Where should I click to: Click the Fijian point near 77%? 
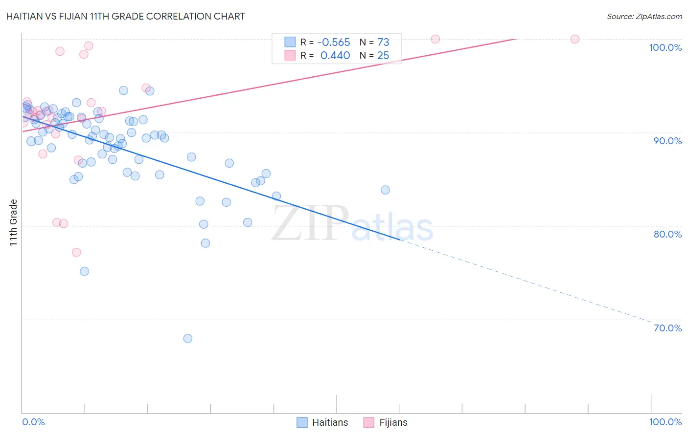point(76,252)
